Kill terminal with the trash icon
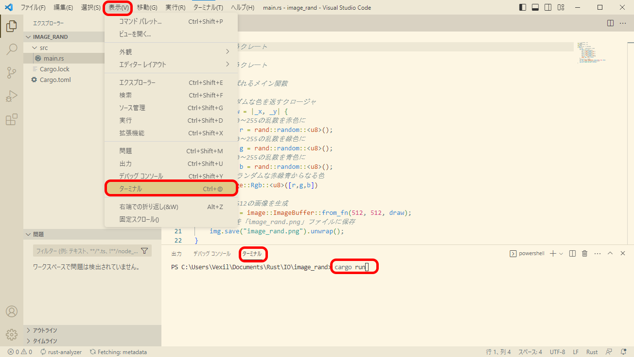This screenshot has width=634, height=357. point(585,253)
